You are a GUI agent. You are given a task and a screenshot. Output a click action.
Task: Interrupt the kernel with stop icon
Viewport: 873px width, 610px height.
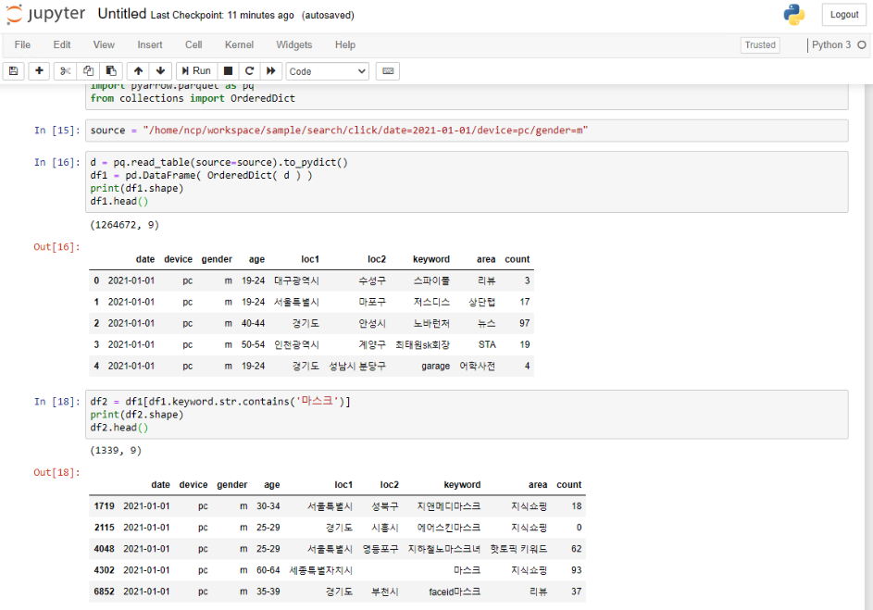(x=228, y=71)
